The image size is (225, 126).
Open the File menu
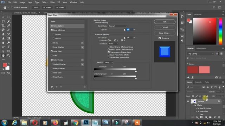coord(9,2)
